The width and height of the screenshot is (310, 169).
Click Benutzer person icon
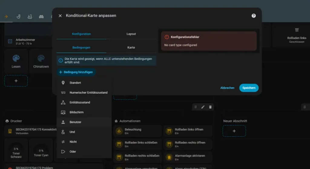pyautogui.click(x=63, y=122)
